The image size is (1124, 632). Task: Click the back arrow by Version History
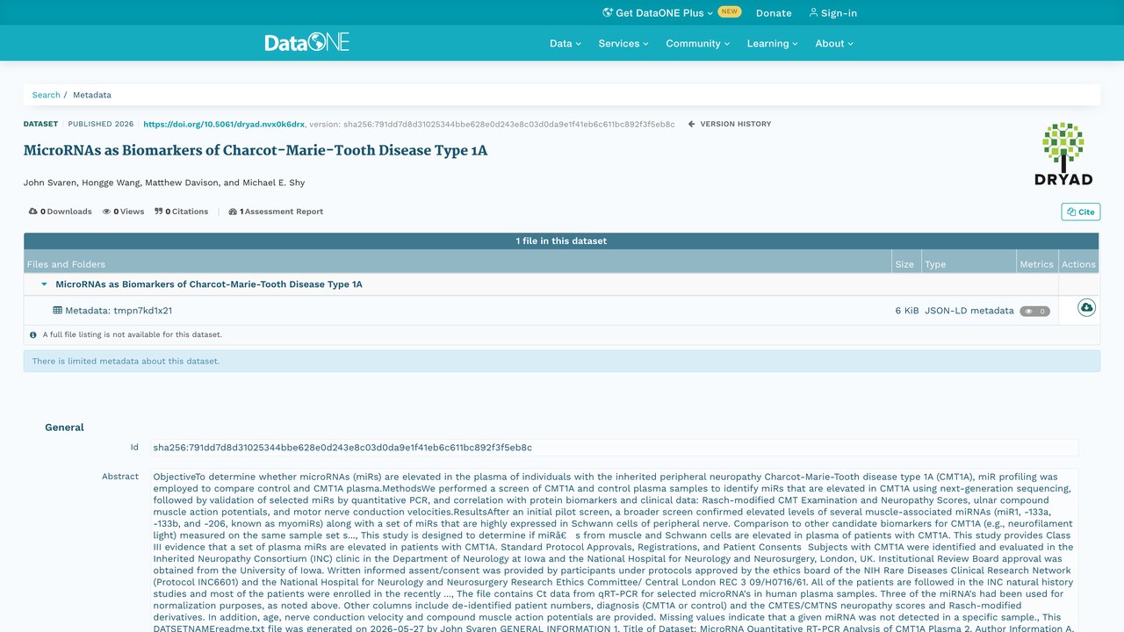691,124
